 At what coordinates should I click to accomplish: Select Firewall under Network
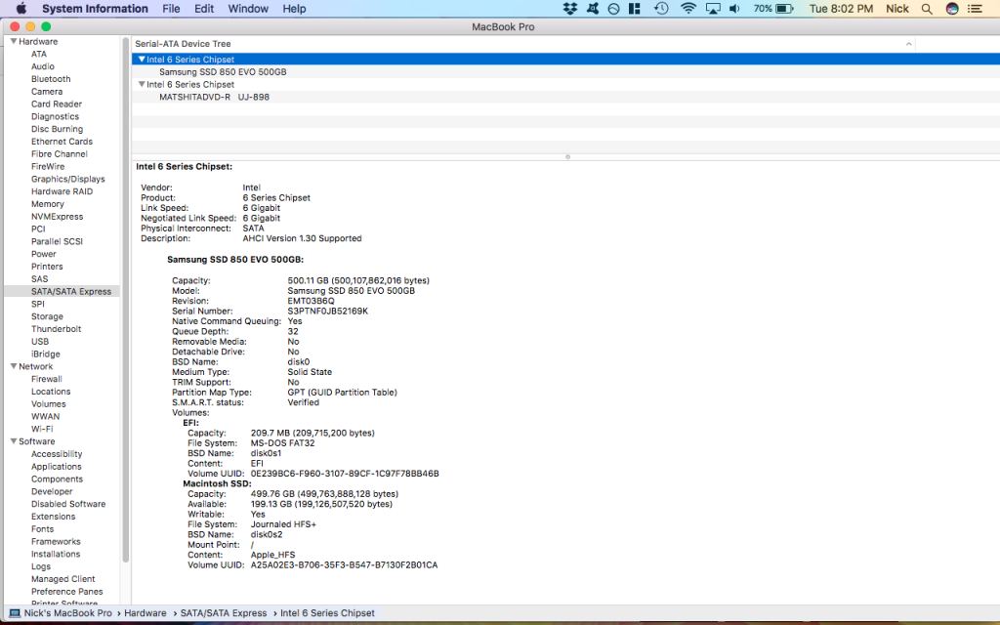(x=47, y=379)
